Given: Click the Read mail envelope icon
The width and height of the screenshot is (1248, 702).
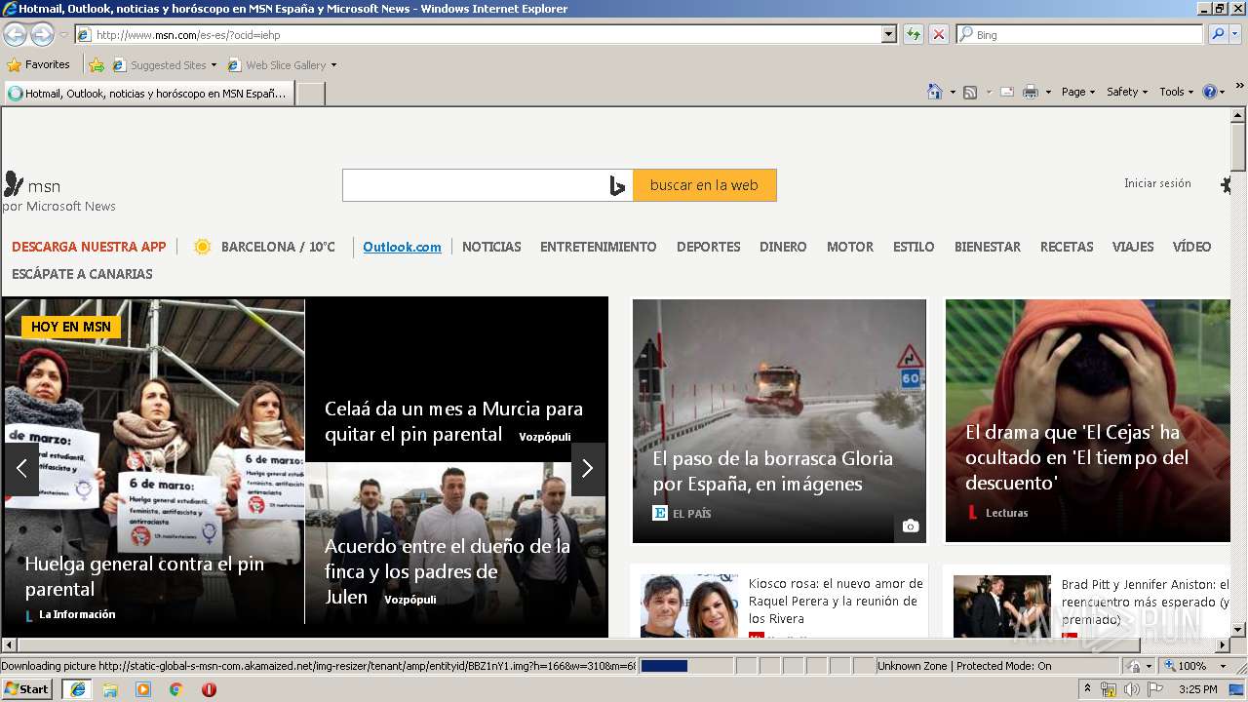Looking at the screenshot, I should coord(1006,92).
